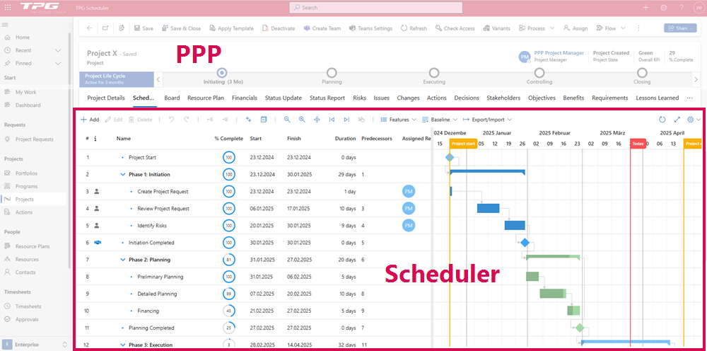
Task: Click the scheduler fullscreen expand icon
Action: [677, 120]
